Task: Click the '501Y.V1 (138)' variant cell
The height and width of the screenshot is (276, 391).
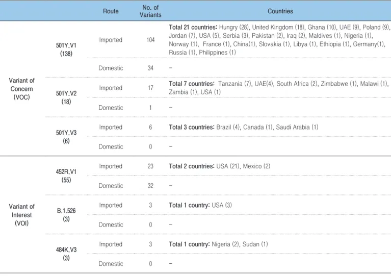Action: pyautogui.click(x=66, y=49)
